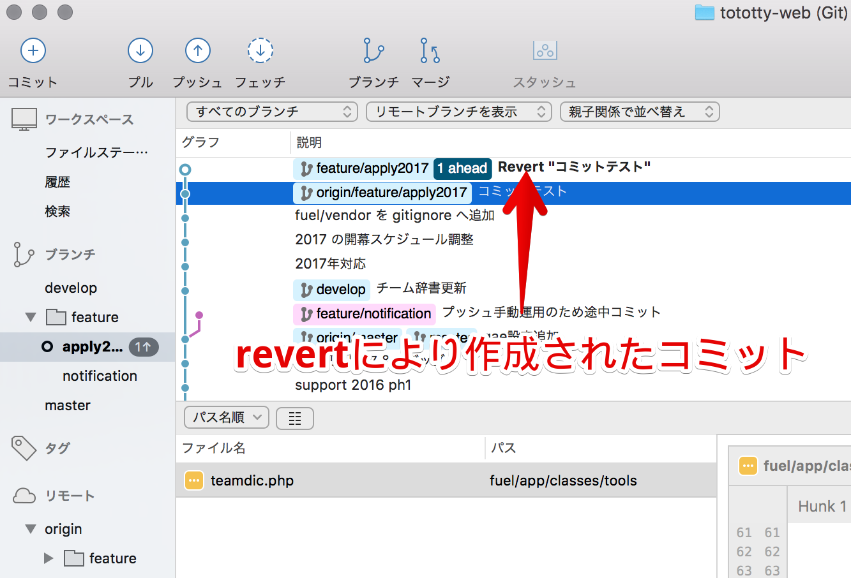Viewport: 851px width, 578px height.
Task: Click the feature/notification branch label in graph
Action: pyautogui.click(x=365, y=314)
